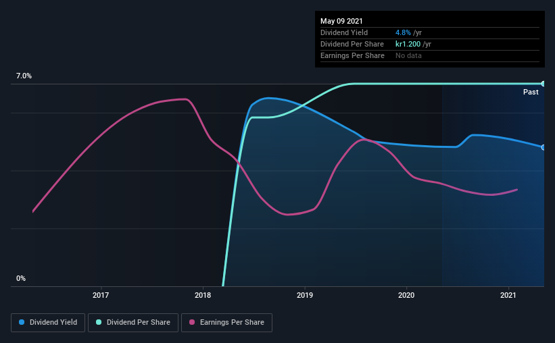Click the Past region label
Image resolution: width=555 pixels, height=343 pixels.
tap(531, 92)
